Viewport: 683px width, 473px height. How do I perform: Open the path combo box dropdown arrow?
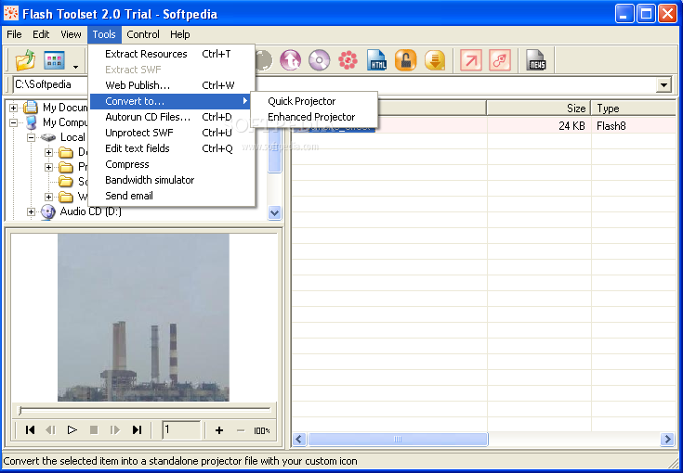coord(663,84)
